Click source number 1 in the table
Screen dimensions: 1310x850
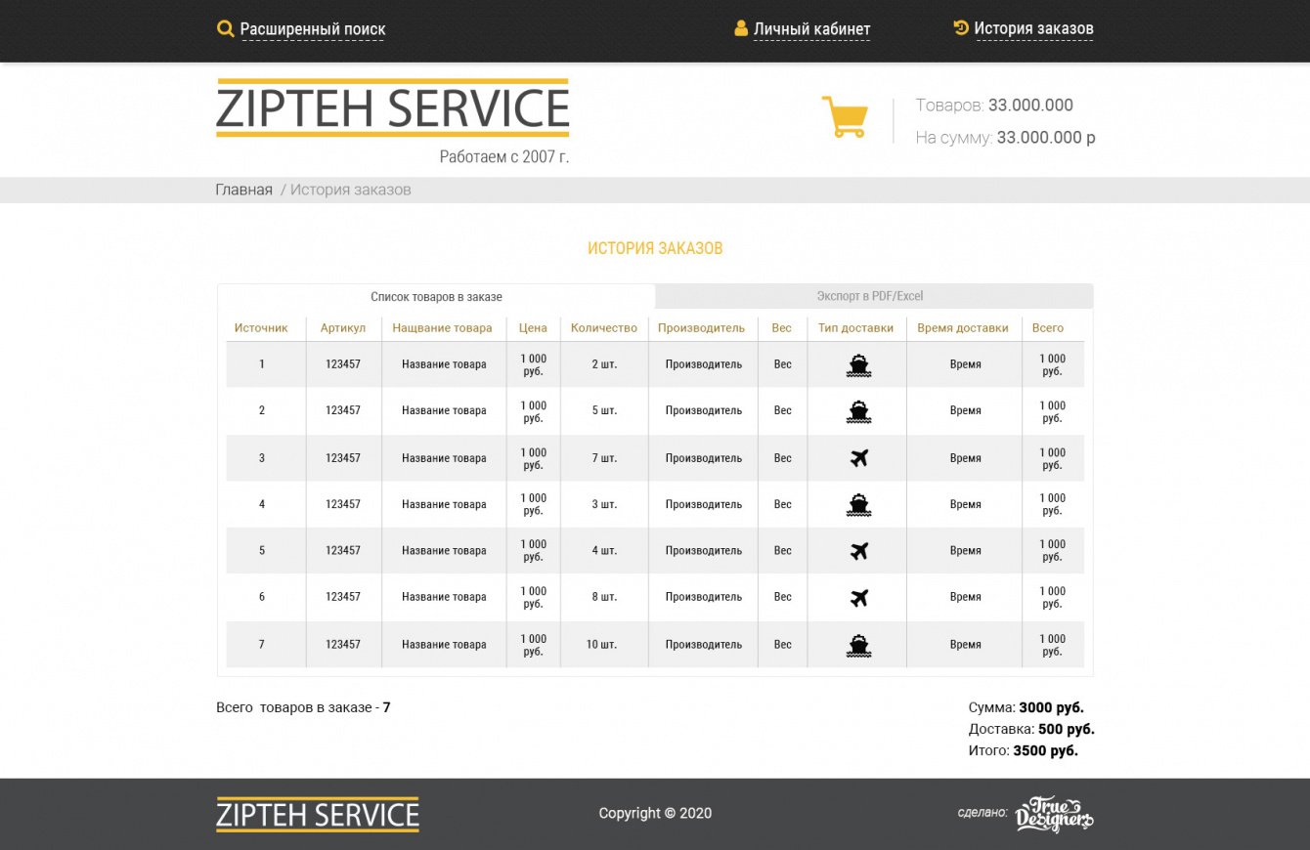[x=262, y=364]
